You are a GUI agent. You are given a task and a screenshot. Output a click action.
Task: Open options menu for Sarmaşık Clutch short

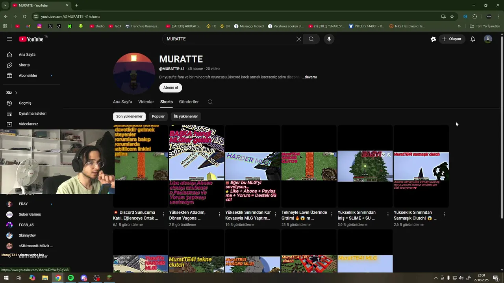tap(444, 215)
